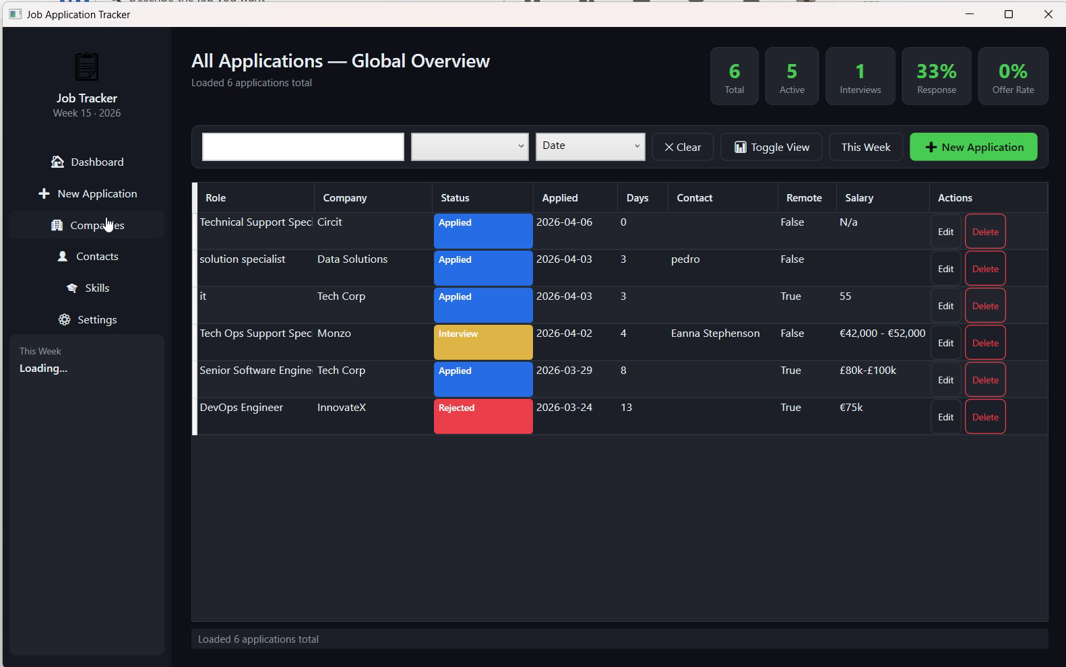Click the Salary column header
Screen dimensions: 1066x667
tap(883, 197)
